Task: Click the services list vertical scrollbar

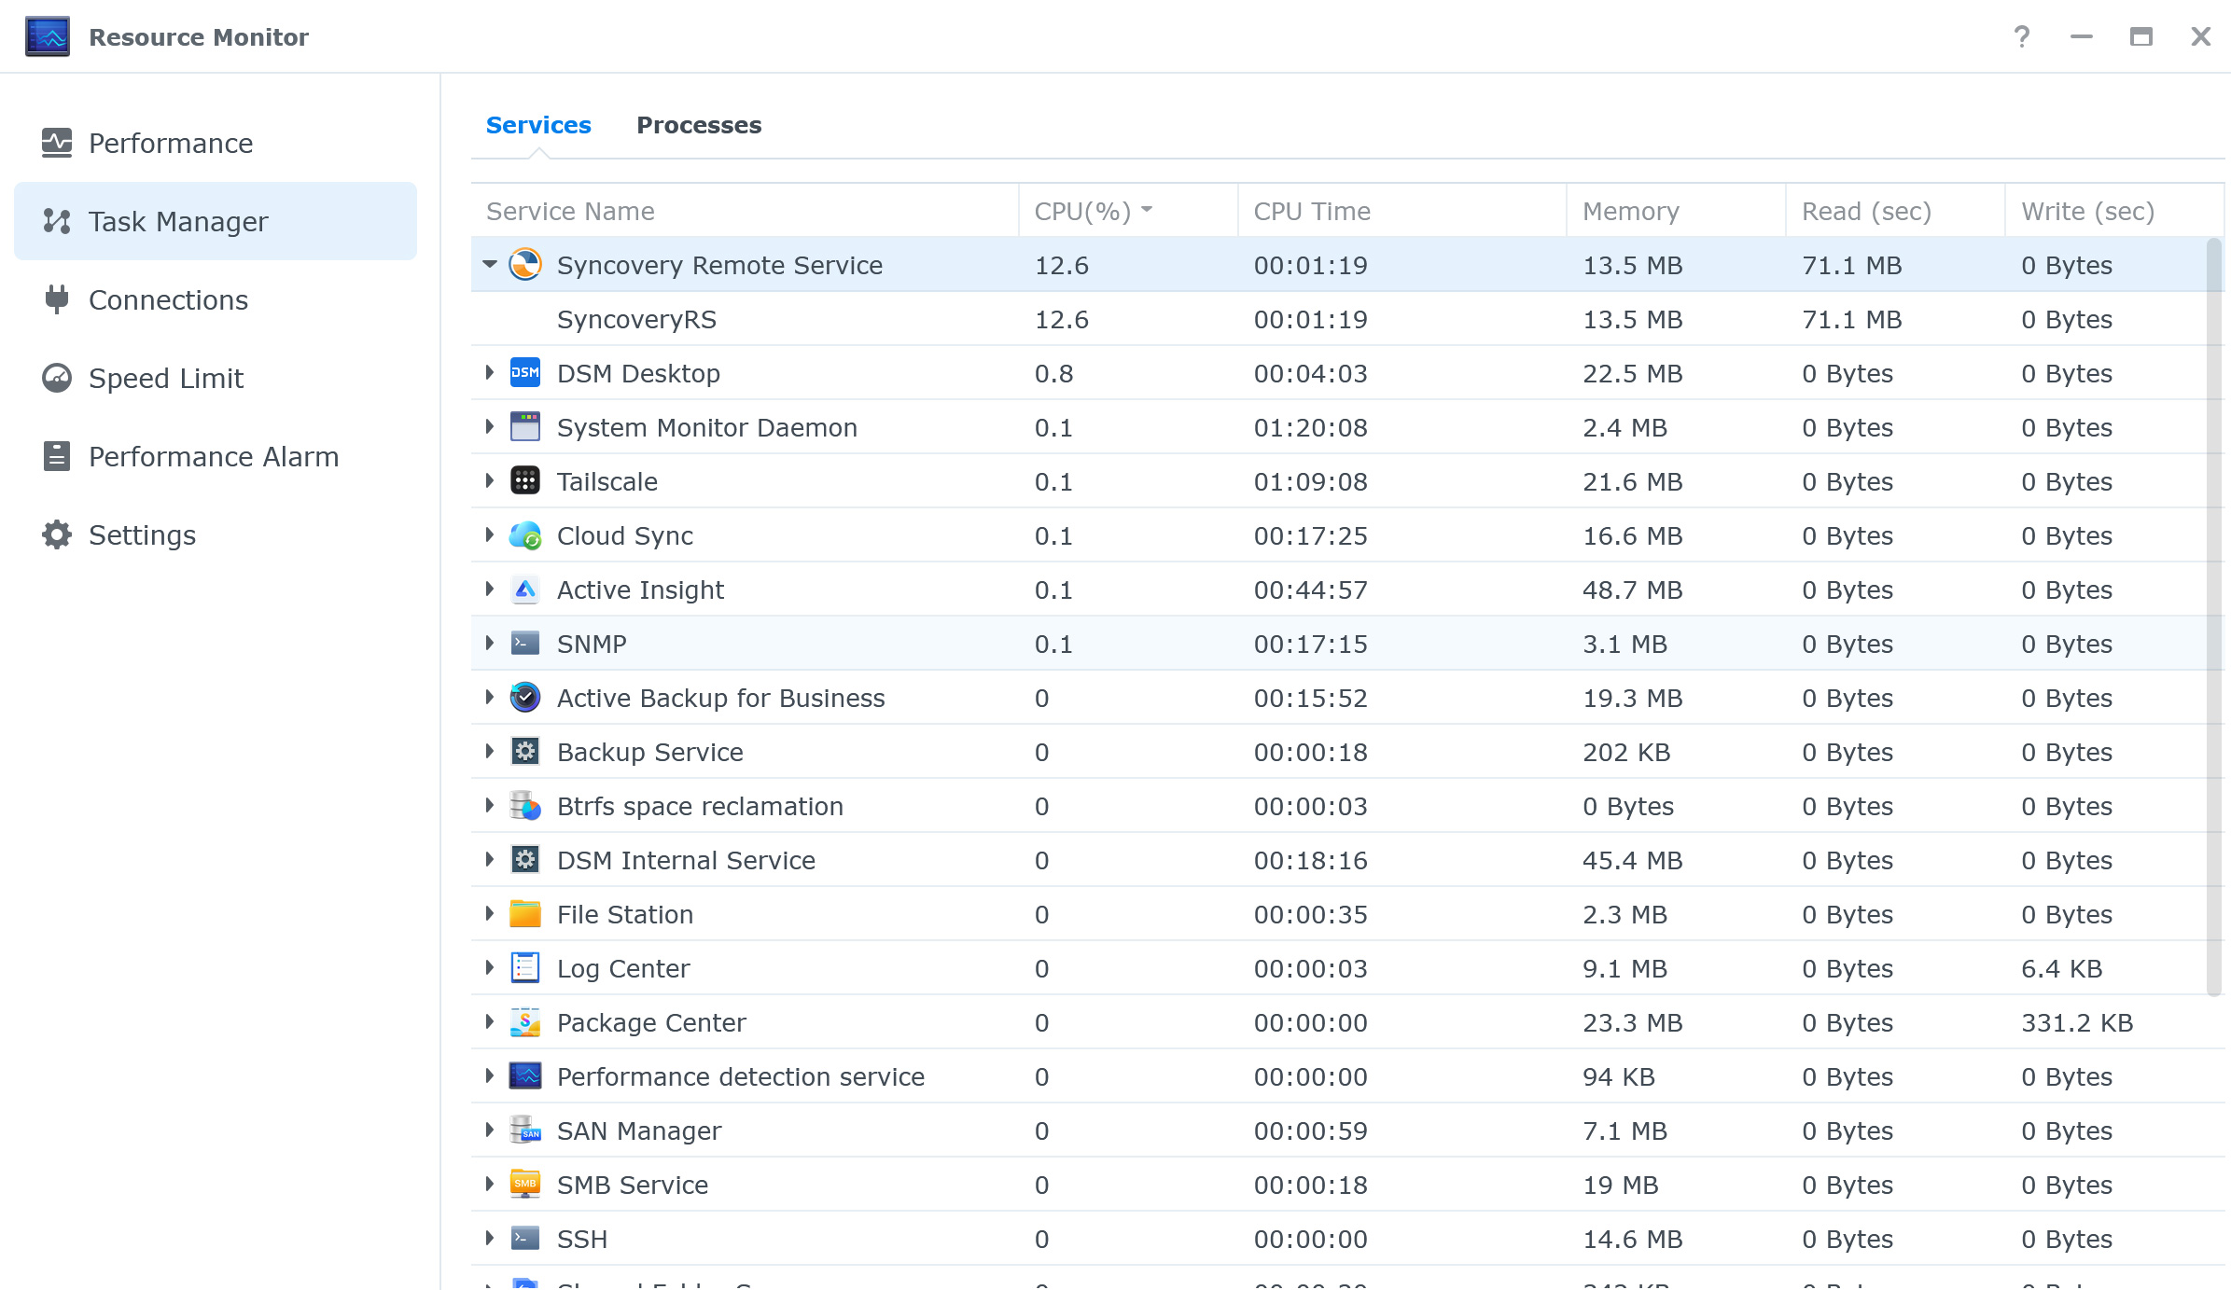Action: (x=2213, y=617)
